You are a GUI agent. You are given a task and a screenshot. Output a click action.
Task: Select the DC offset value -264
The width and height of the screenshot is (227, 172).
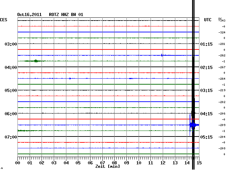click(222, 79)
